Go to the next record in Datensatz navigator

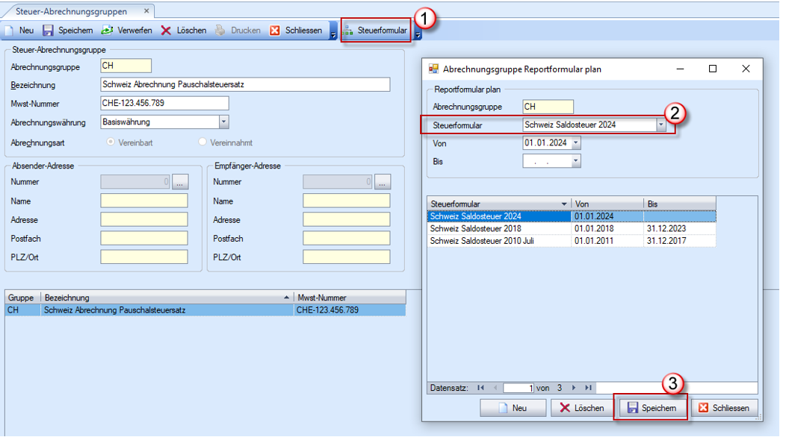click(575, 388)
